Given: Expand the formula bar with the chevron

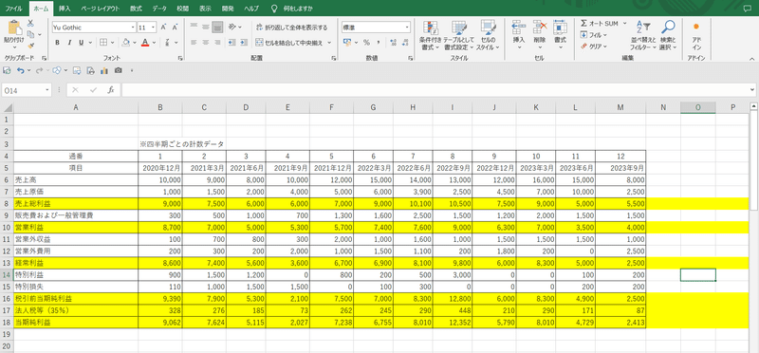Looking at the screenshot, I should 751,90.
